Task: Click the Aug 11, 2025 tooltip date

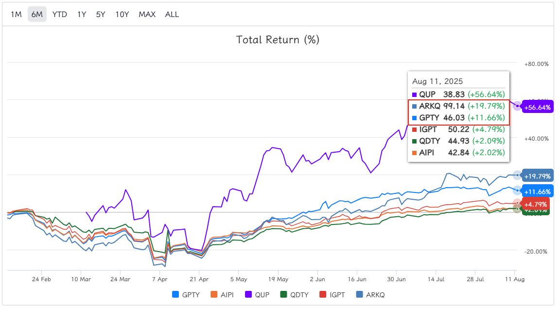Action: (x=437, y=81)
